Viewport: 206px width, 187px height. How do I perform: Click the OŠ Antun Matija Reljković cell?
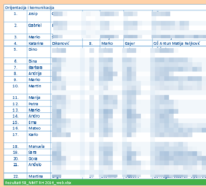[x=179, y=43]
